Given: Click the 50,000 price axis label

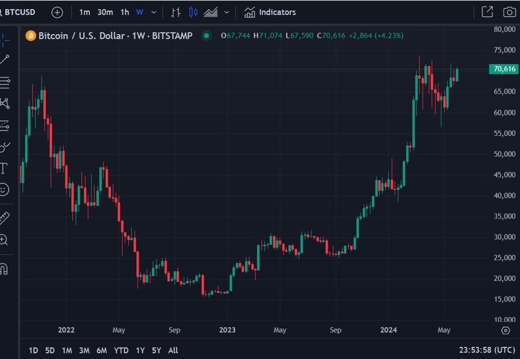Looking at the screenshot, I should click(504, 154).
